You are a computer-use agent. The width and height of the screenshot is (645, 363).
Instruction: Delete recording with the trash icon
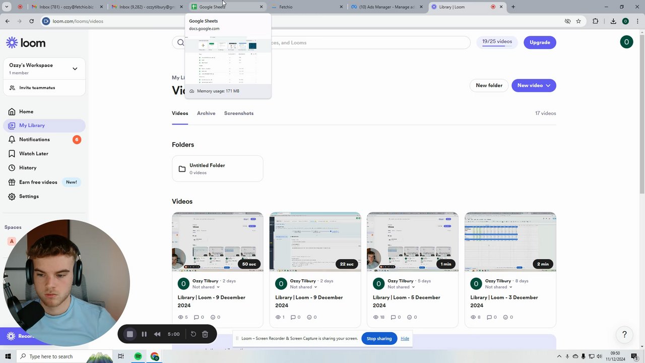205,334
